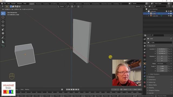Screen dimensions: 173x97
Task: Click the viewport Options button
Action: [138, 6]
